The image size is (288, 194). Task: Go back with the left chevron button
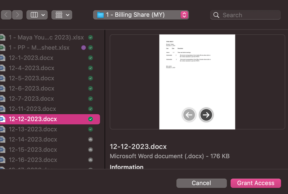point(6,15)
